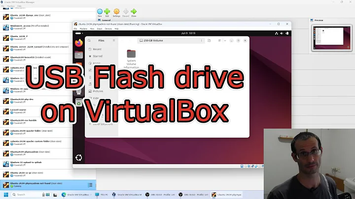Open Input menu of the VM window

point(100,29)
